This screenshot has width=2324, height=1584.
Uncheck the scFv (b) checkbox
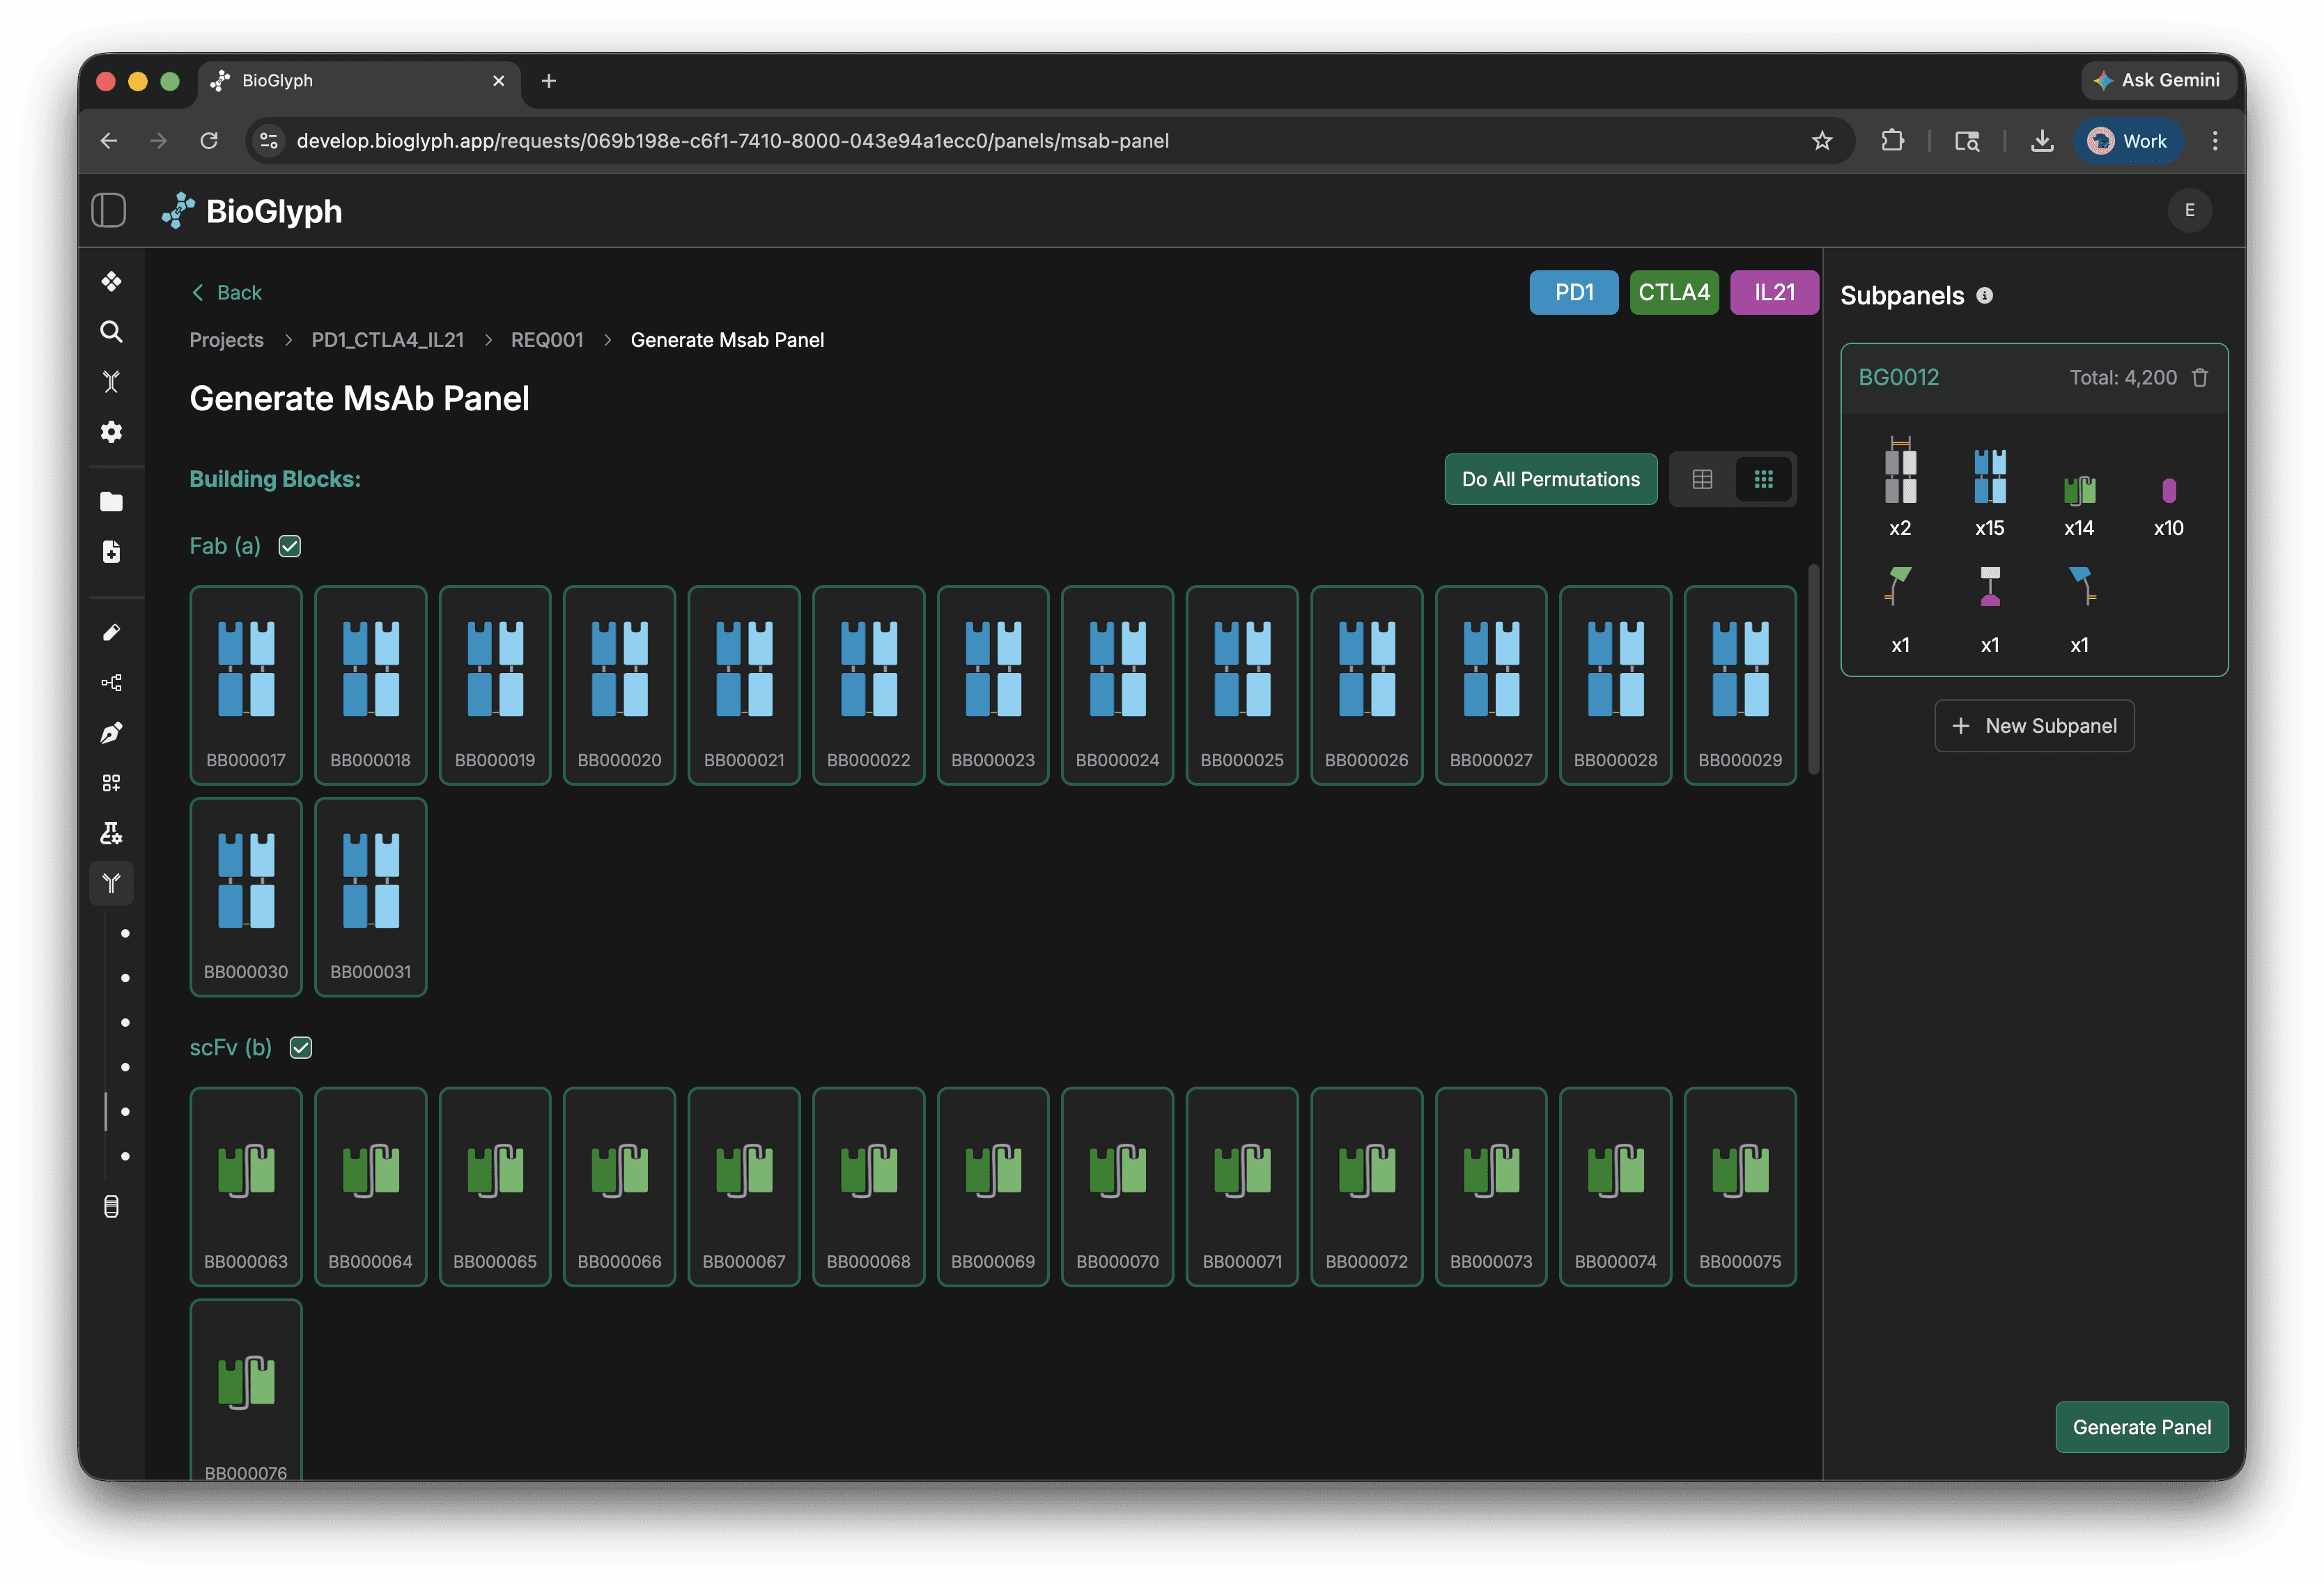click(x=301, y=1048)
